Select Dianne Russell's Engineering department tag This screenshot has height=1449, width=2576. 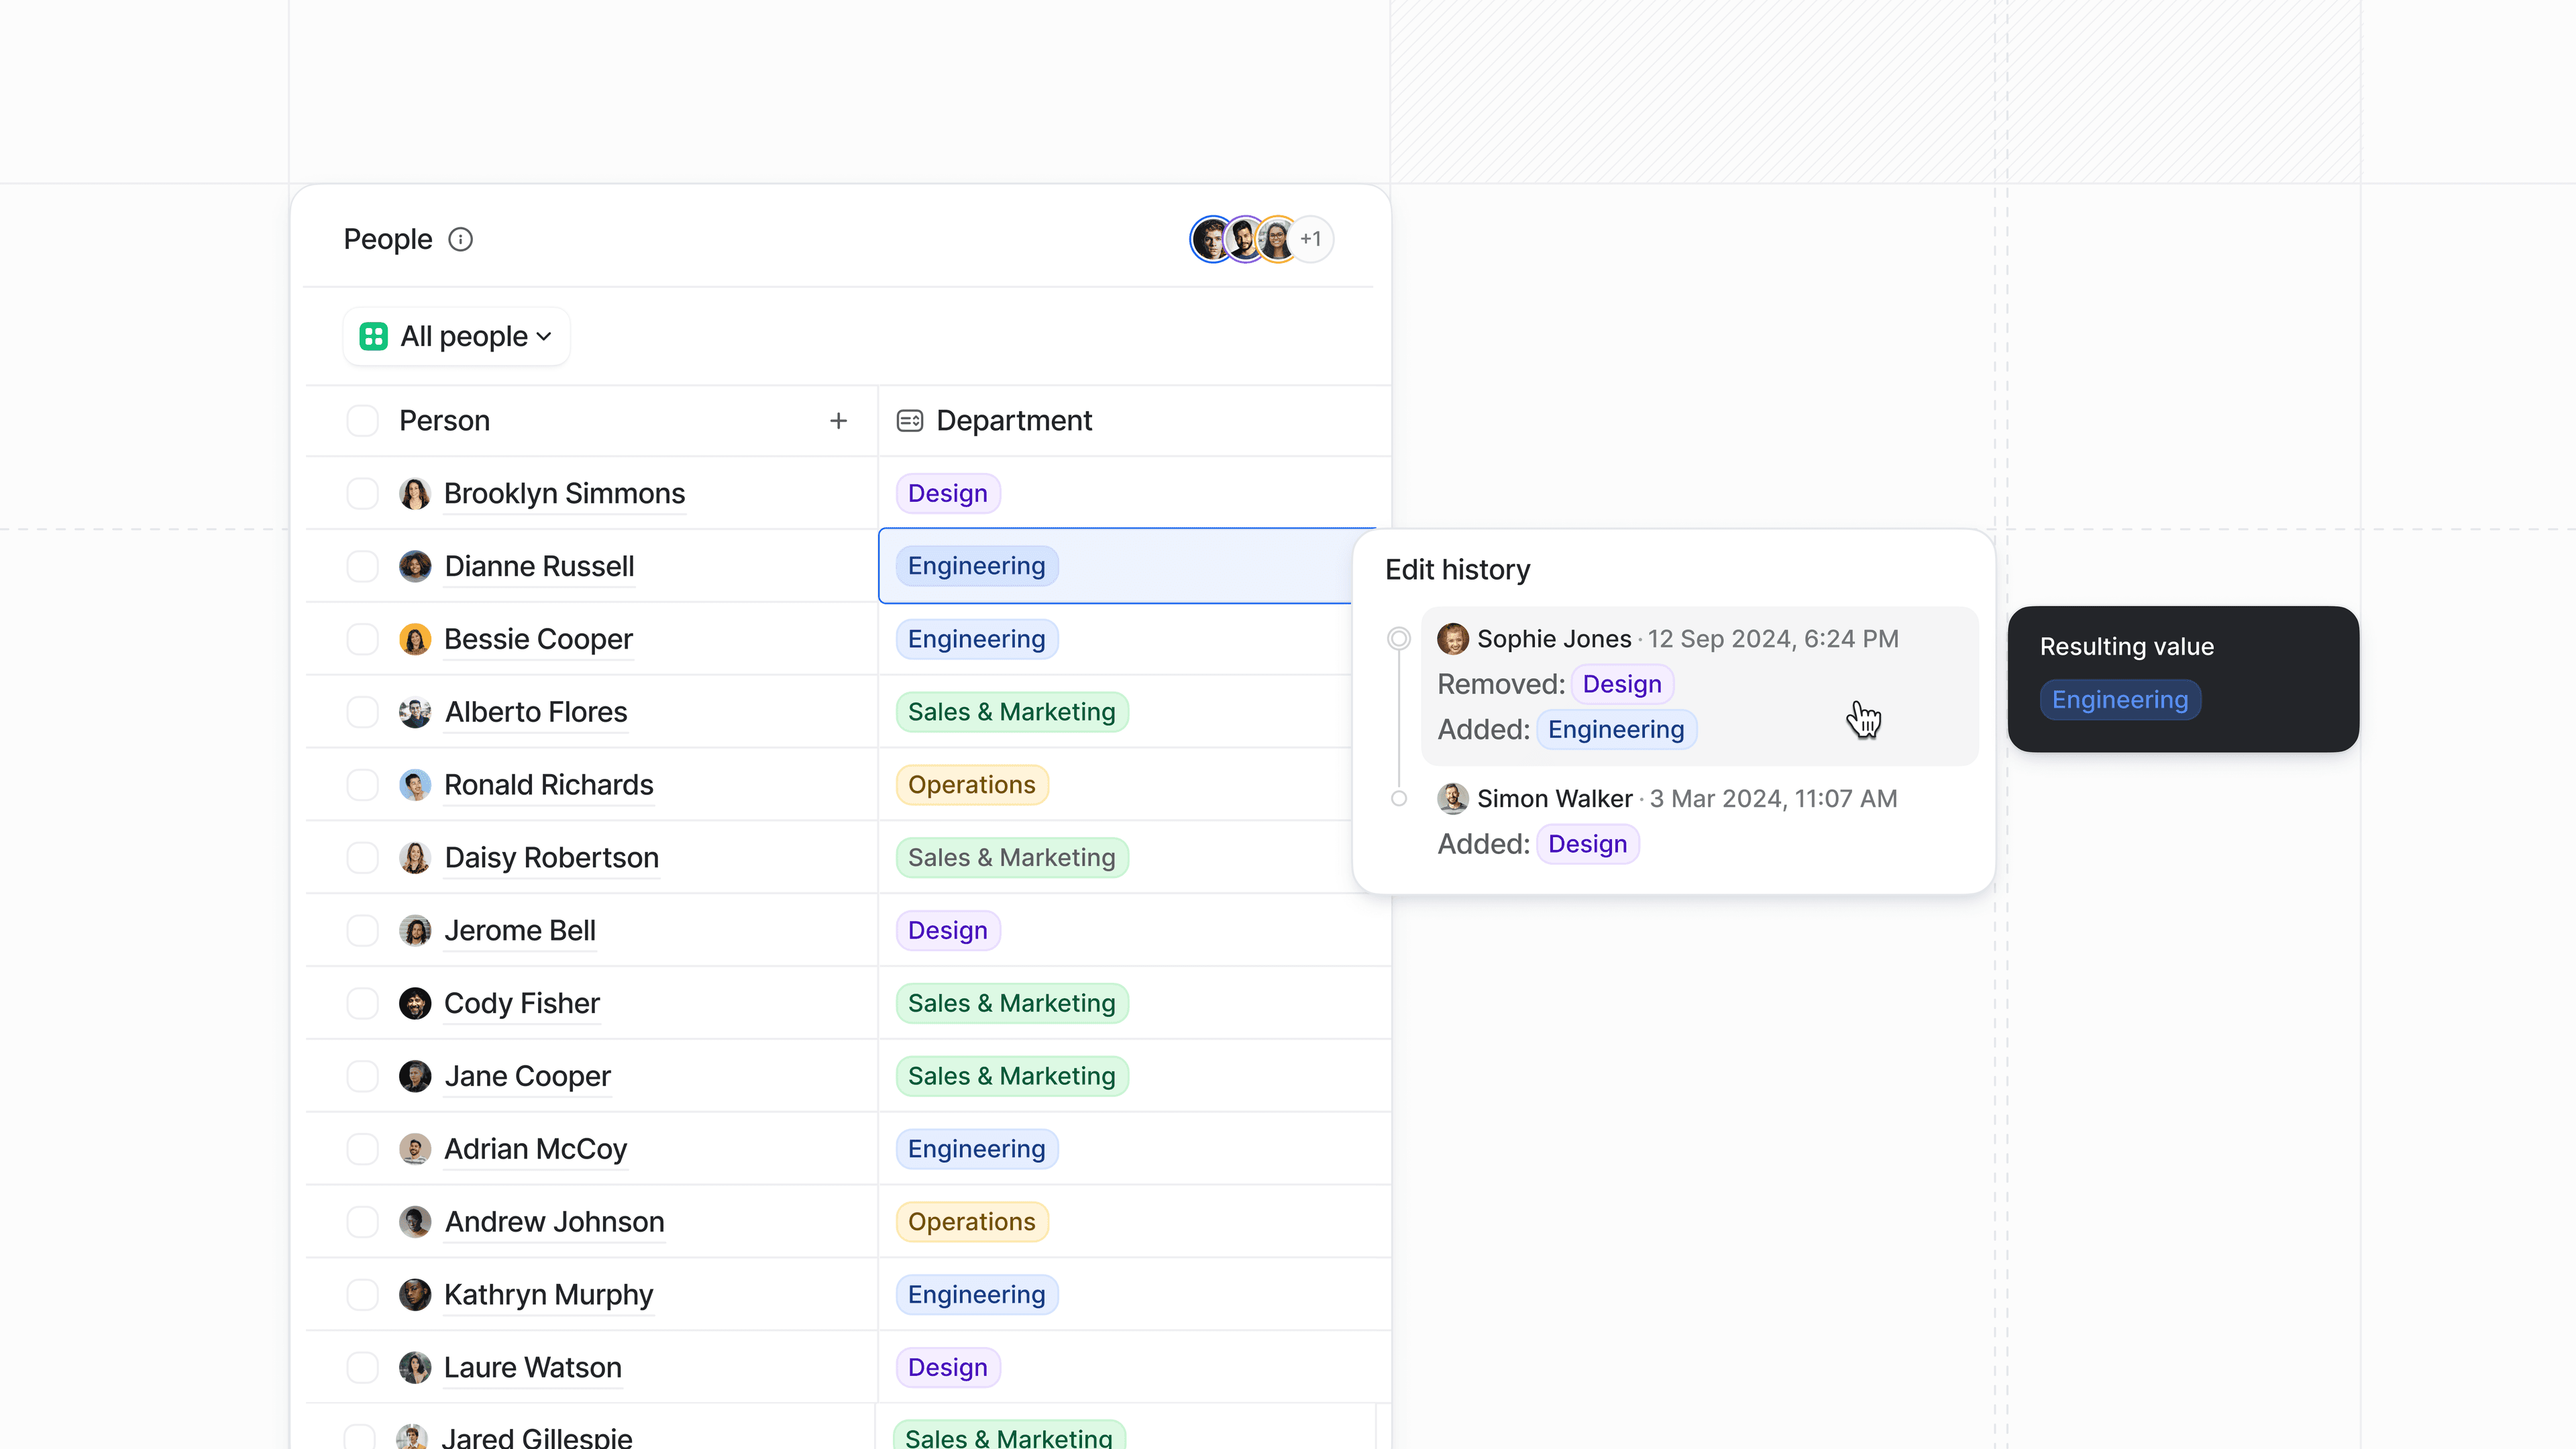(x=976, y=565)
